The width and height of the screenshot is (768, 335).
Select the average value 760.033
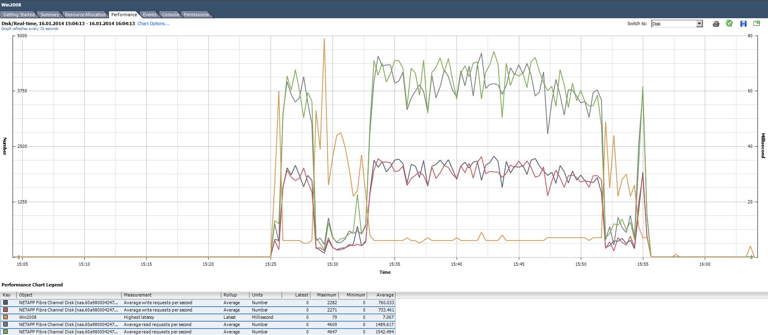(x=386, y=303)
